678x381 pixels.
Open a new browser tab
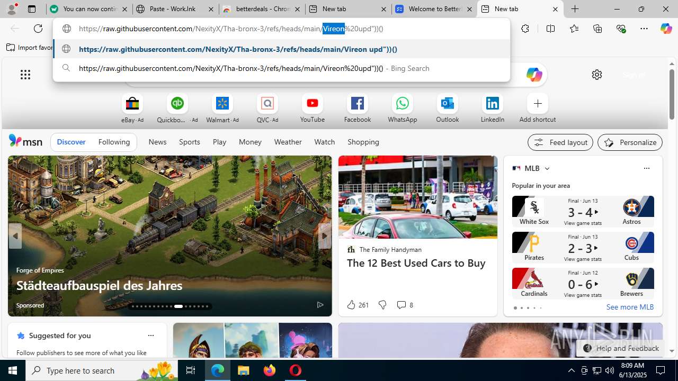point(575,9)
